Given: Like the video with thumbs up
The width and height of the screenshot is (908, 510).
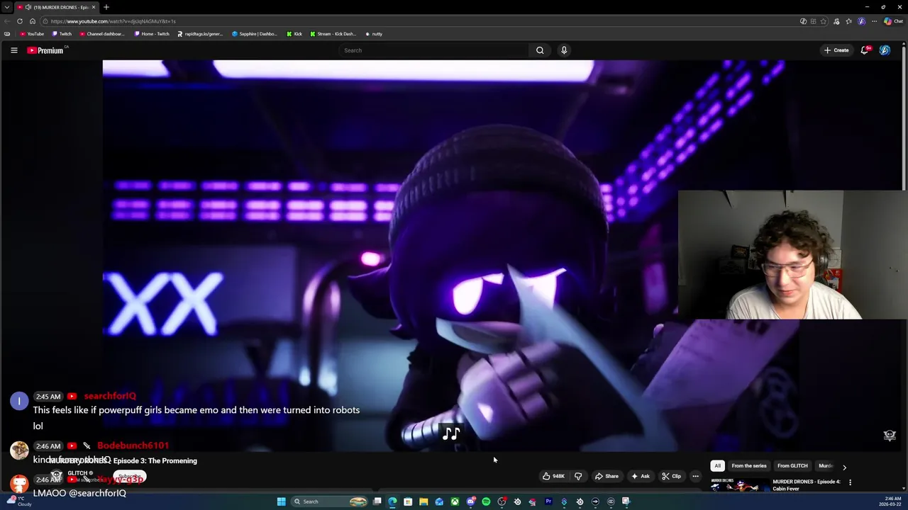Looking at the screenshot, I should (554, 476).
